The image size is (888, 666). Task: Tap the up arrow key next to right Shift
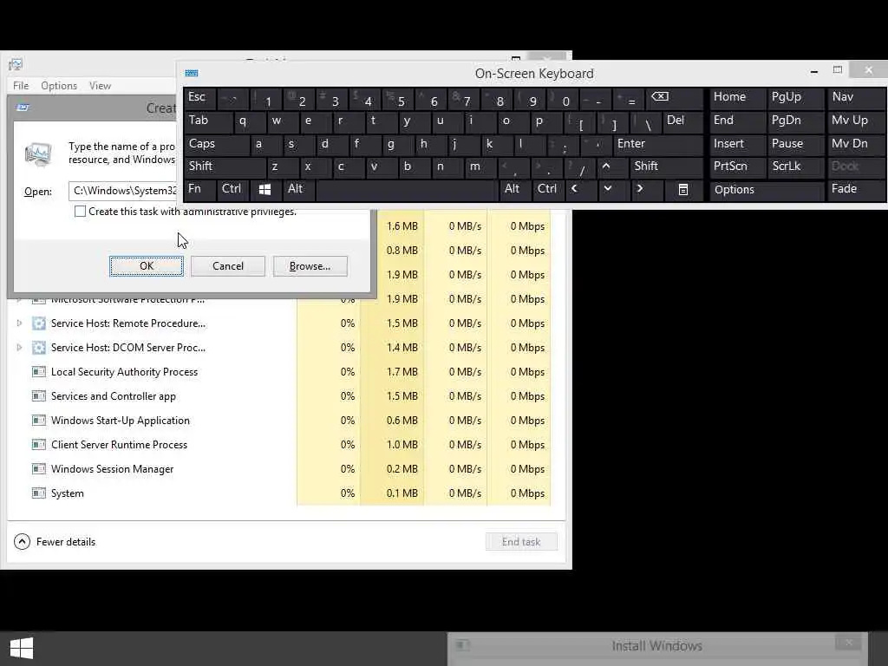606,166
